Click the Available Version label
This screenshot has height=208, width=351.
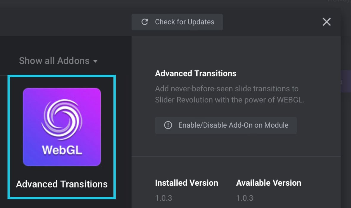pyautogui.click(x=269, y=183)
